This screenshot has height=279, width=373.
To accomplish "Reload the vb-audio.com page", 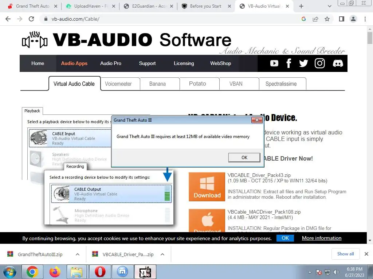I will (31, 19).
